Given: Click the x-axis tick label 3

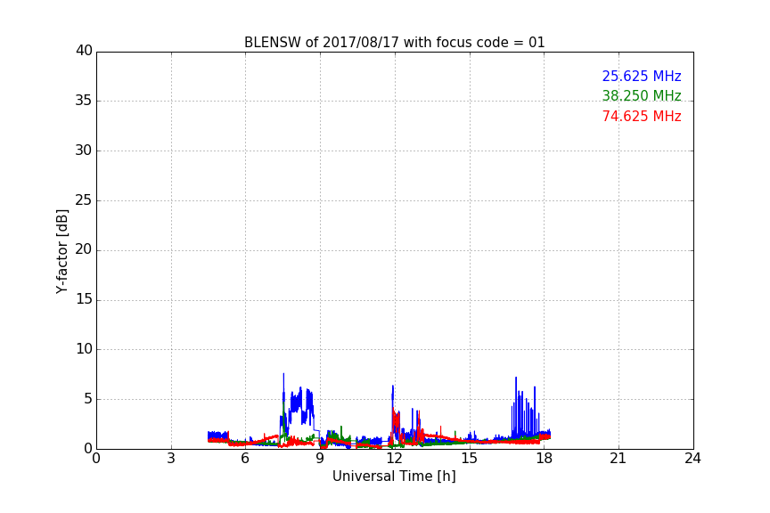Looking at the screenshot, I should click(x=171, y=459).
